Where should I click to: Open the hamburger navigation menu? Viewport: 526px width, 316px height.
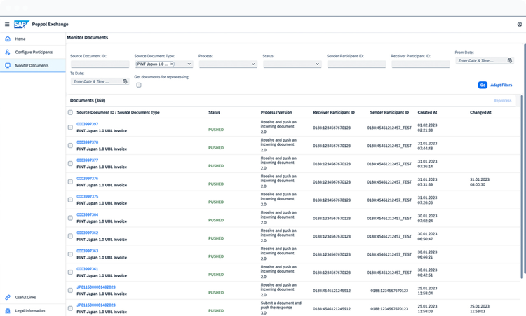pos(7,24)
